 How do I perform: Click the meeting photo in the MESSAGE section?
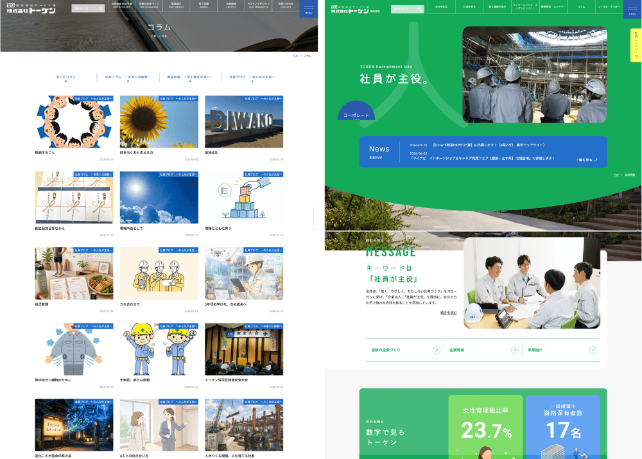(x=532, y=283)
